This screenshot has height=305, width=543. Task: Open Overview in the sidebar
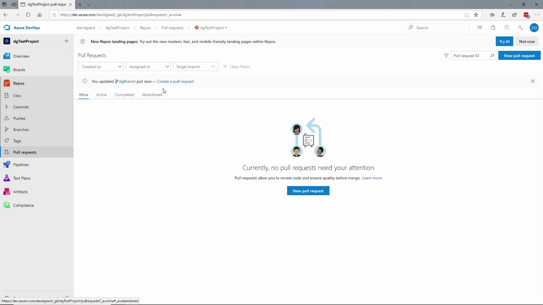[x=21, y=56]
